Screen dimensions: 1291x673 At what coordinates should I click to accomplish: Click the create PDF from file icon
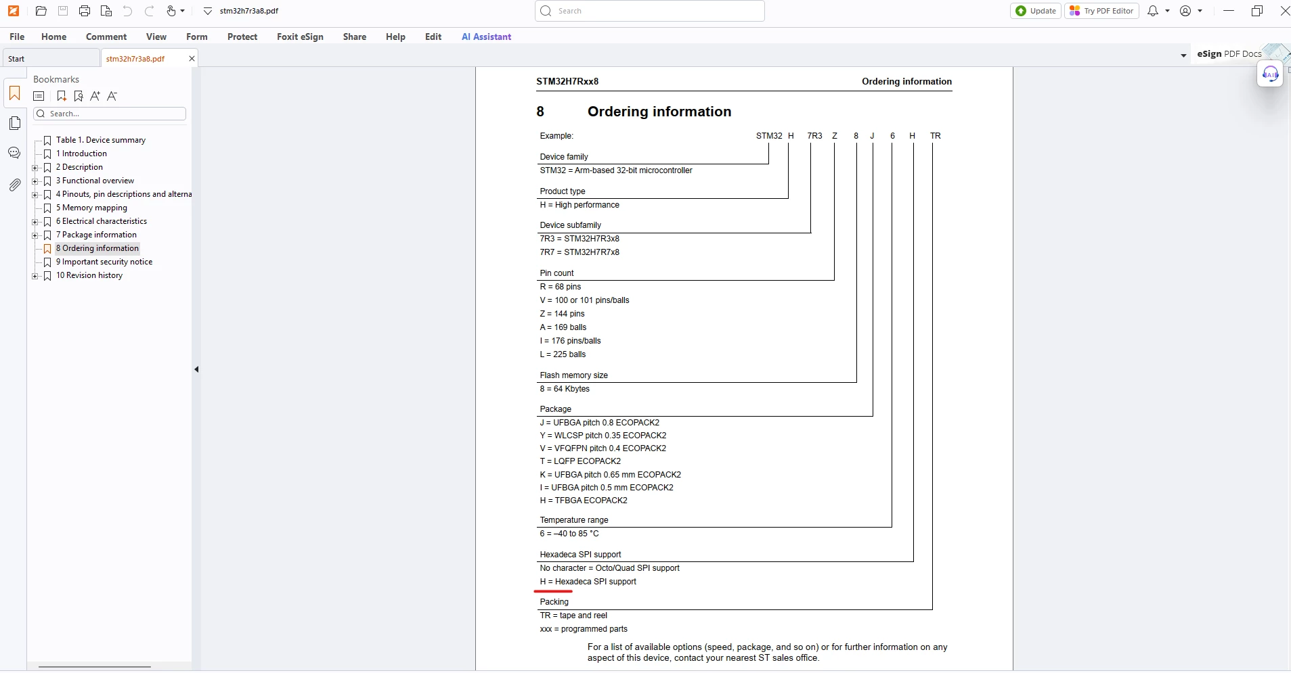(106, 11)
